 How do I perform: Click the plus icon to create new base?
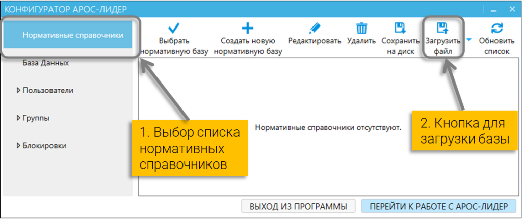click(247, 29)
